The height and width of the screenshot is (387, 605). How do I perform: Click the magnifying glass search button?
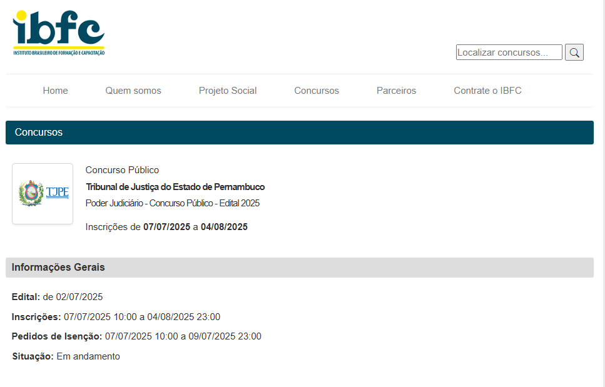pyautogui.click(x=574, y=53)
